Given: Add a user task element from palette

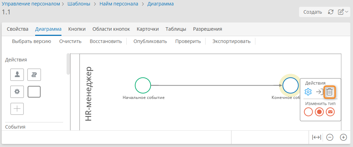Looking at the screenshot, I should (17, 75).
